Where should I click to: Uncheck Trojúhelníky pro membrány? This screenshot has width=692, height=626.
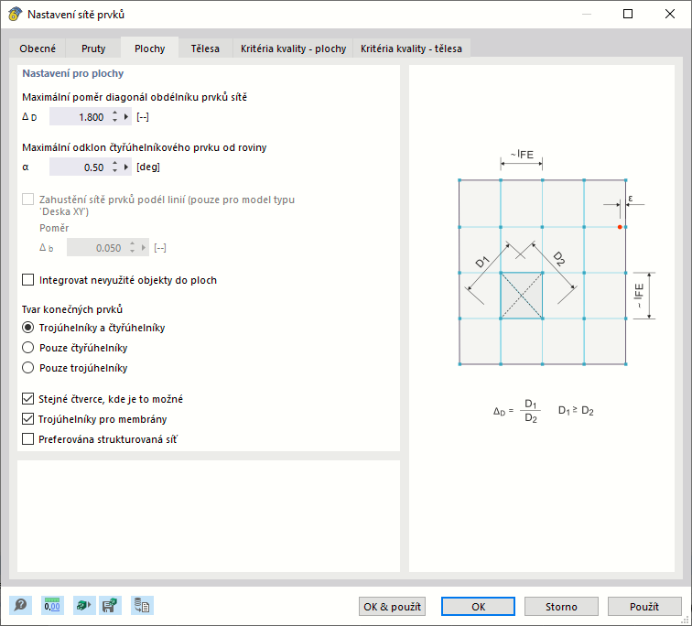pyautogui.click(x=27, y=418)
